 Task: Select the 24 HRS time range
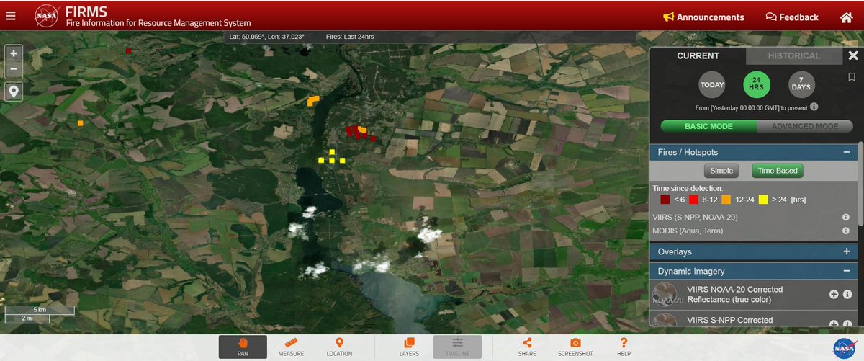tap(757, 85)
